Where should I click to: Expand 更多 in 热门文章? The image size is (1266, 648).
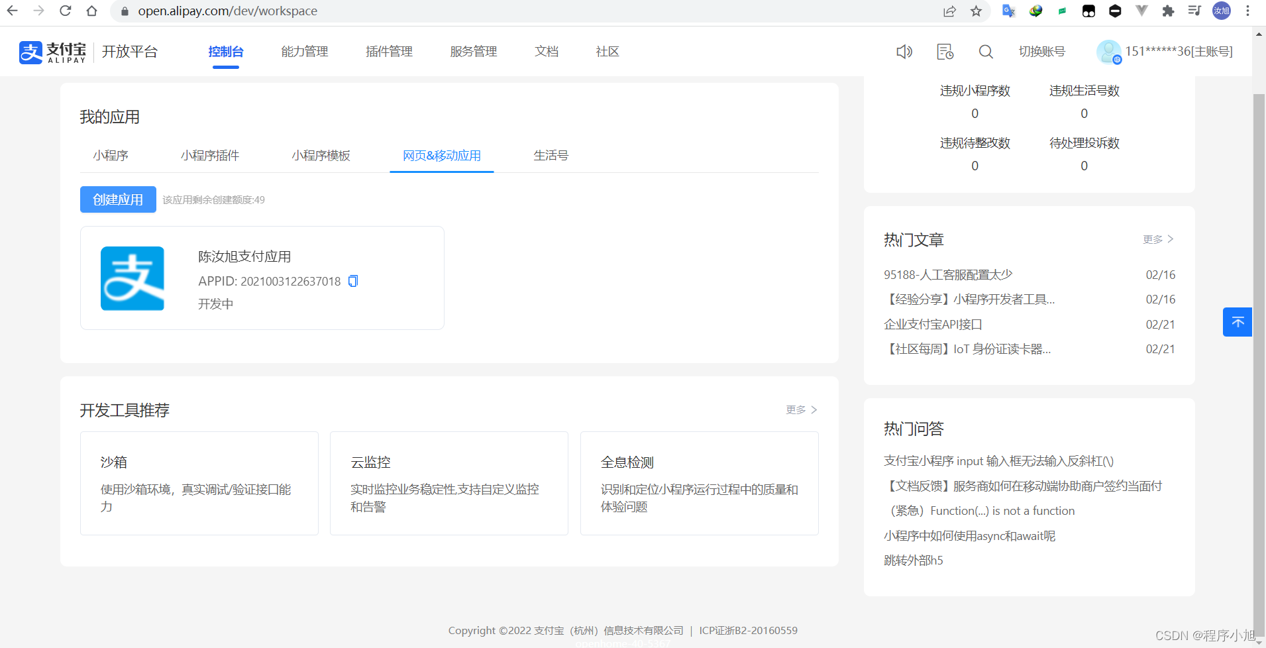pyautogui.click(x=1158, y=239)
